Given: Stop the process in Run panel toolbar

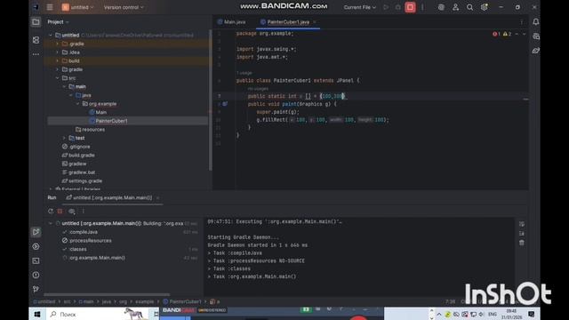Looking at the screenshot, I should coord(60,212).
